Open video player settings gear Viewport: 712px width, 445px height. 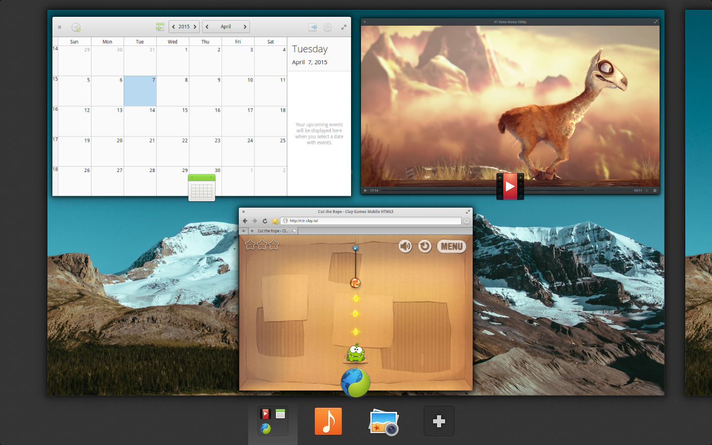655,190
